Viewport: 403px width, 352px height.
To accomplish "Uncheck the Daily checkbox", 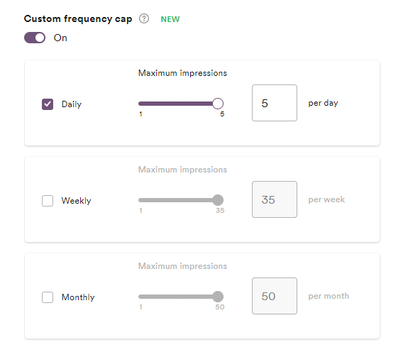I will click(48, 104).
